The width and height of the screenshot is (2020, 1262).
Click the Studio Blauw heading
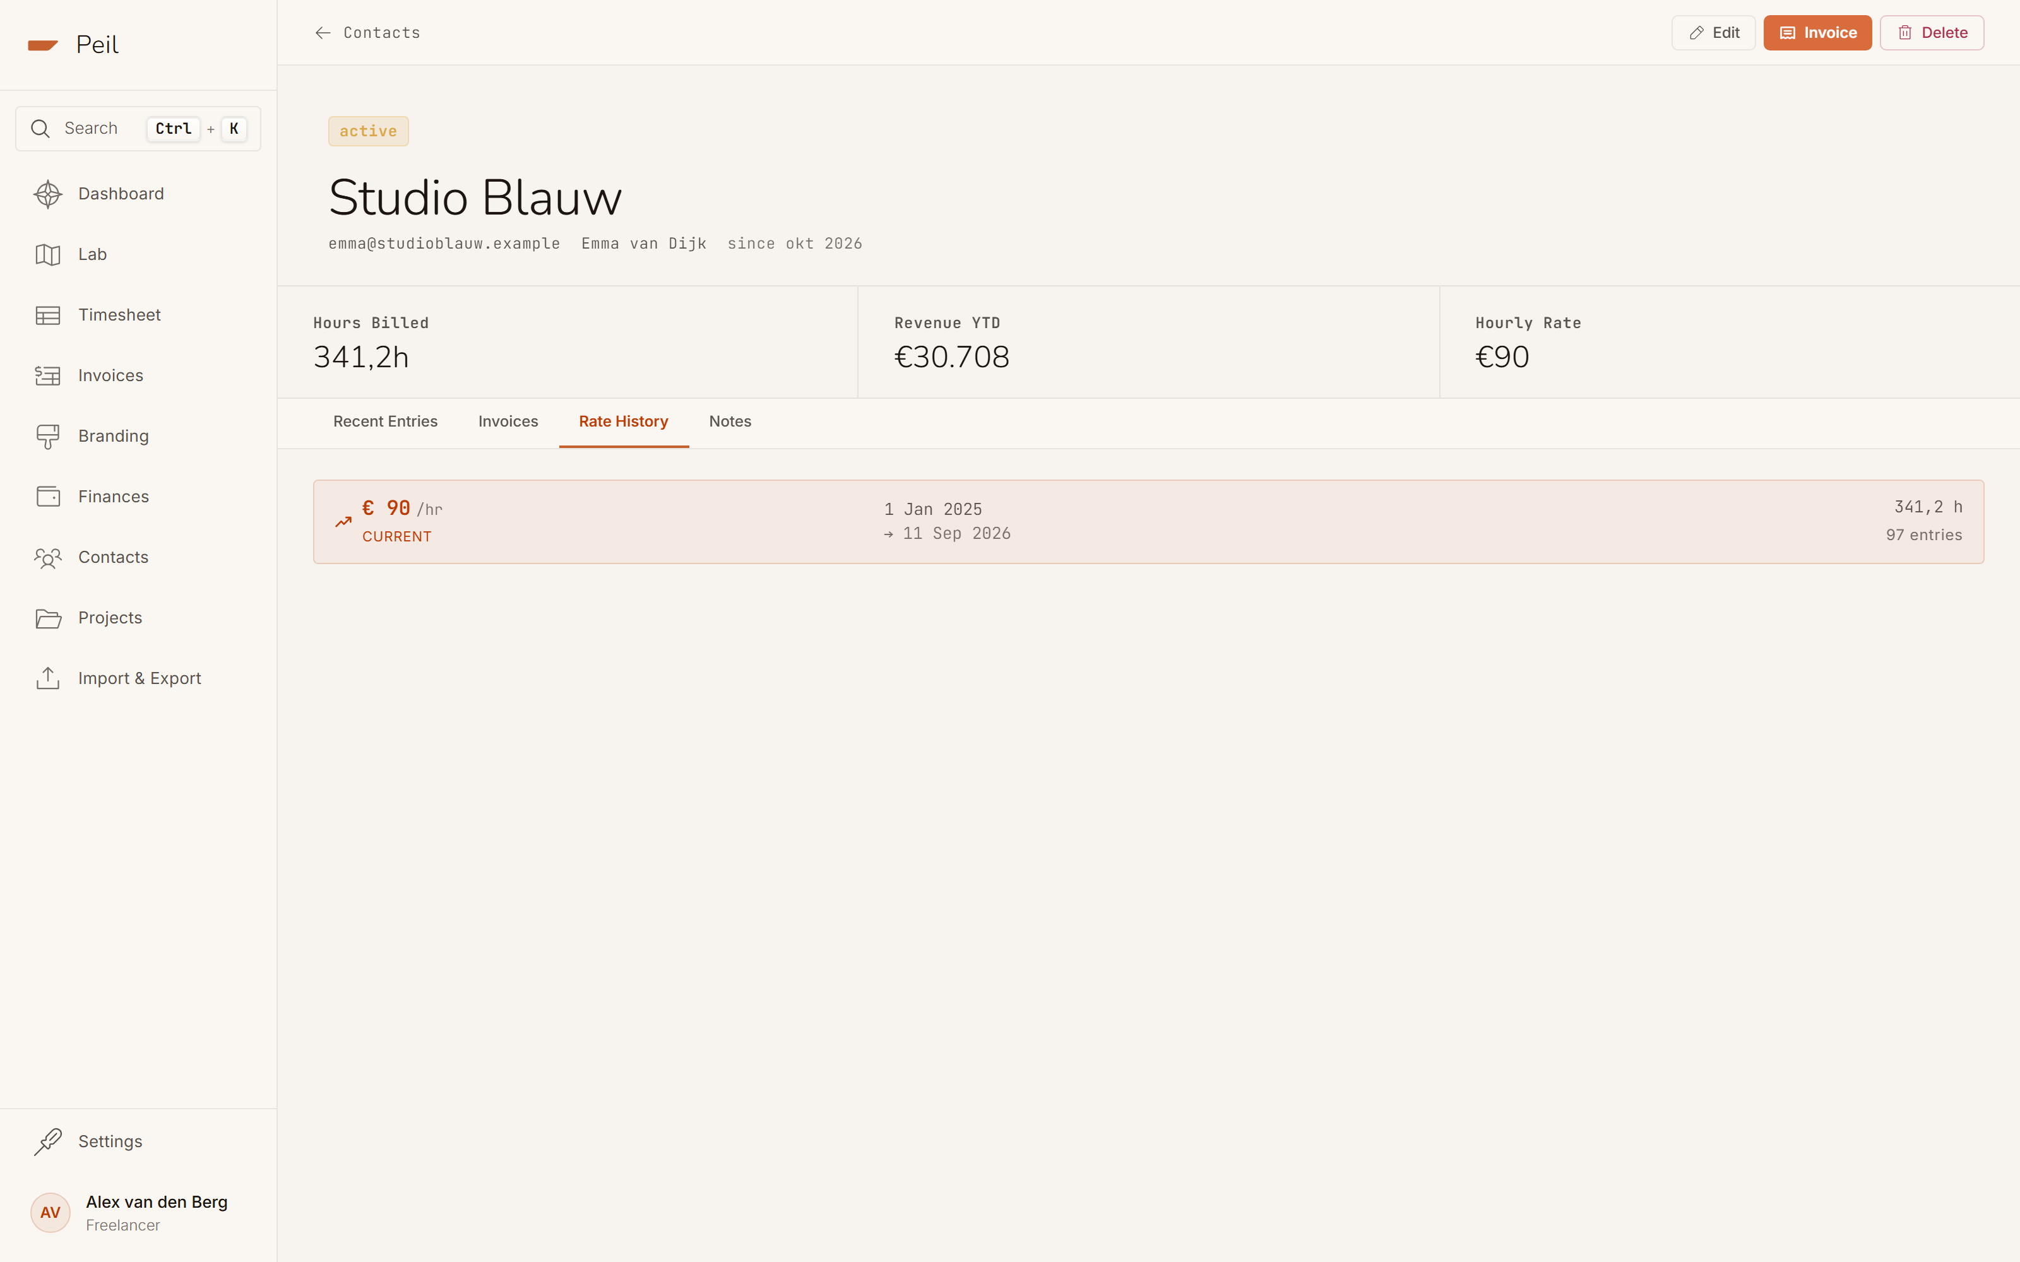475,198
